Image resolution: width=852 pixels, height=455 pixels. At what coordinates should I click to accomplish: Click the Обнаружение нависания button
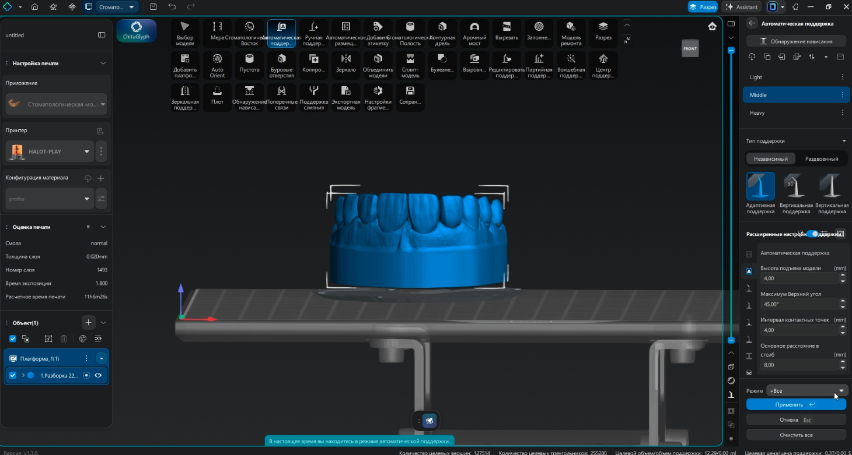[796, 41]
